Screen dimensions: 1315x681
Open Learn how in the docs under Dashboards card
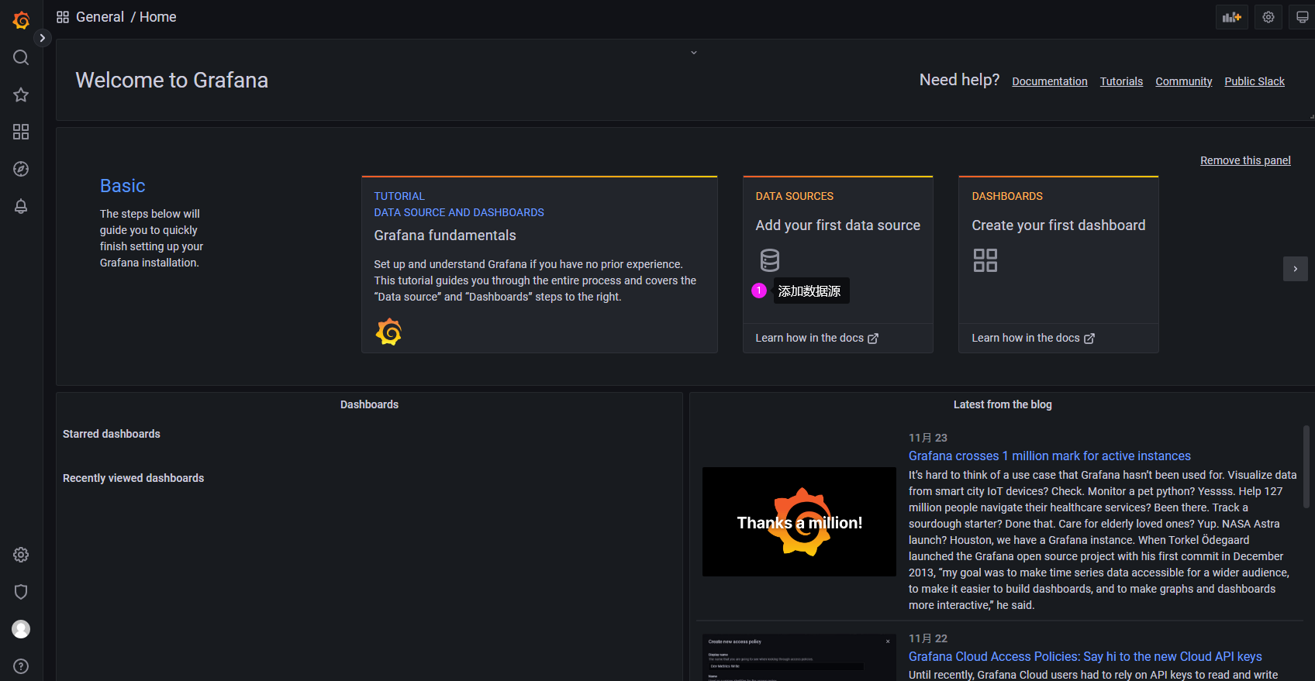point(1033,338)
